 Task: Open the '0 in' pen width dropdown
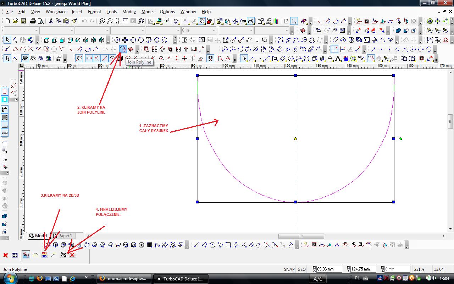tap(214, 31)
